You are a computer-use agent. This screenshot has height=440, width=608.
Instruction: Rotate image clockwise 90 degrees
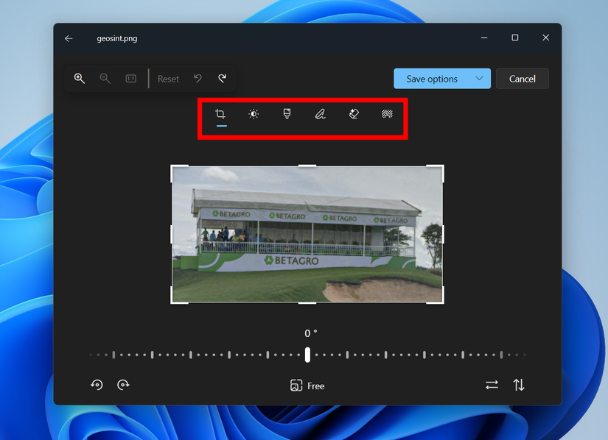tap(123, 385)
